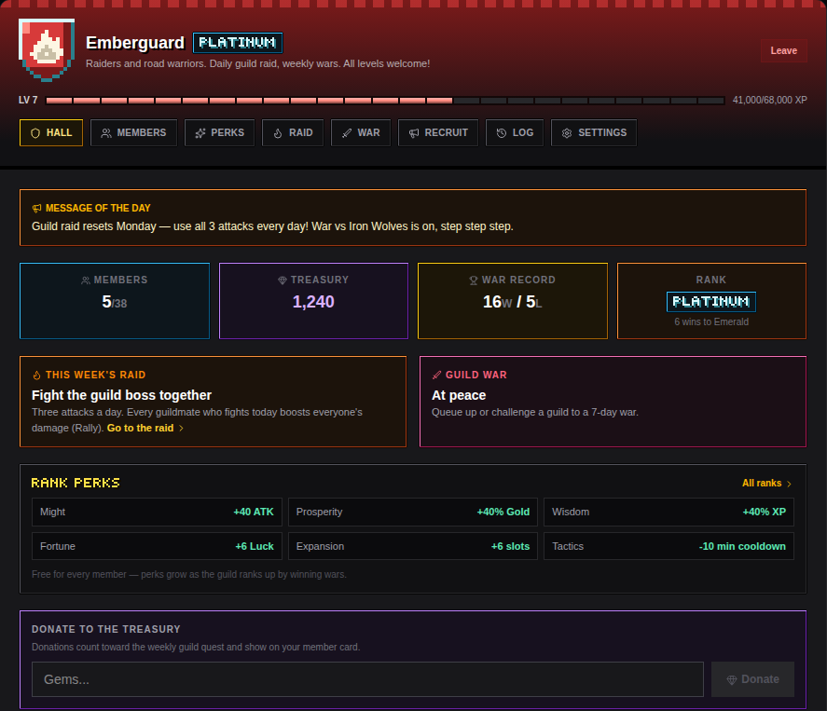
Task: Click the megaphone icon on the Recruit tab
Action: pos(414,133)
